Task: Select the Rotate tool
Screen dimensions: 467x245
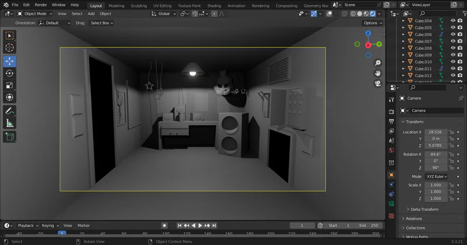Action: (9, 73)
